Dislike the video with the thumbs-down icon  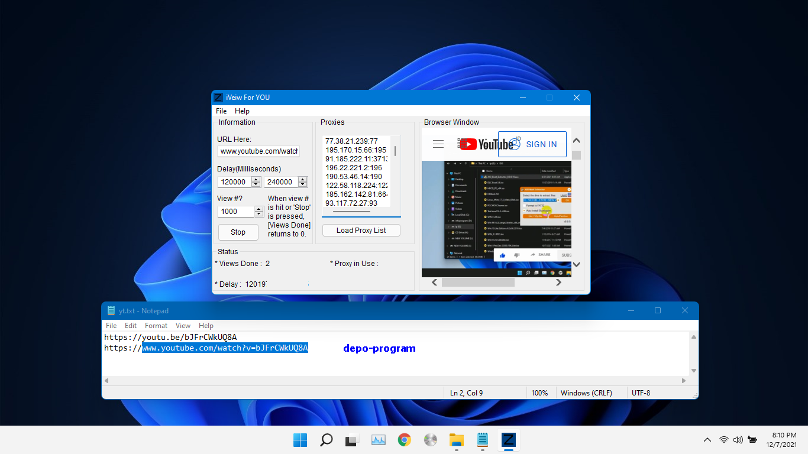pyautogui.click(x=517, y=255)
